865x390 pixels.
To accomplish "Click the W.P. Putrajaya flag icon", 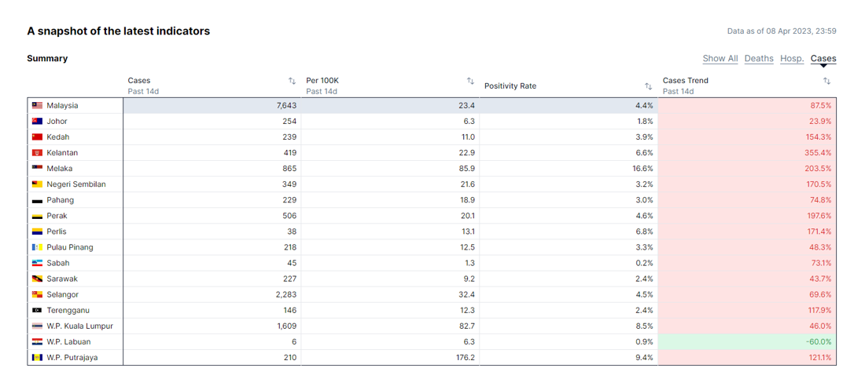I will pos(38,358).
